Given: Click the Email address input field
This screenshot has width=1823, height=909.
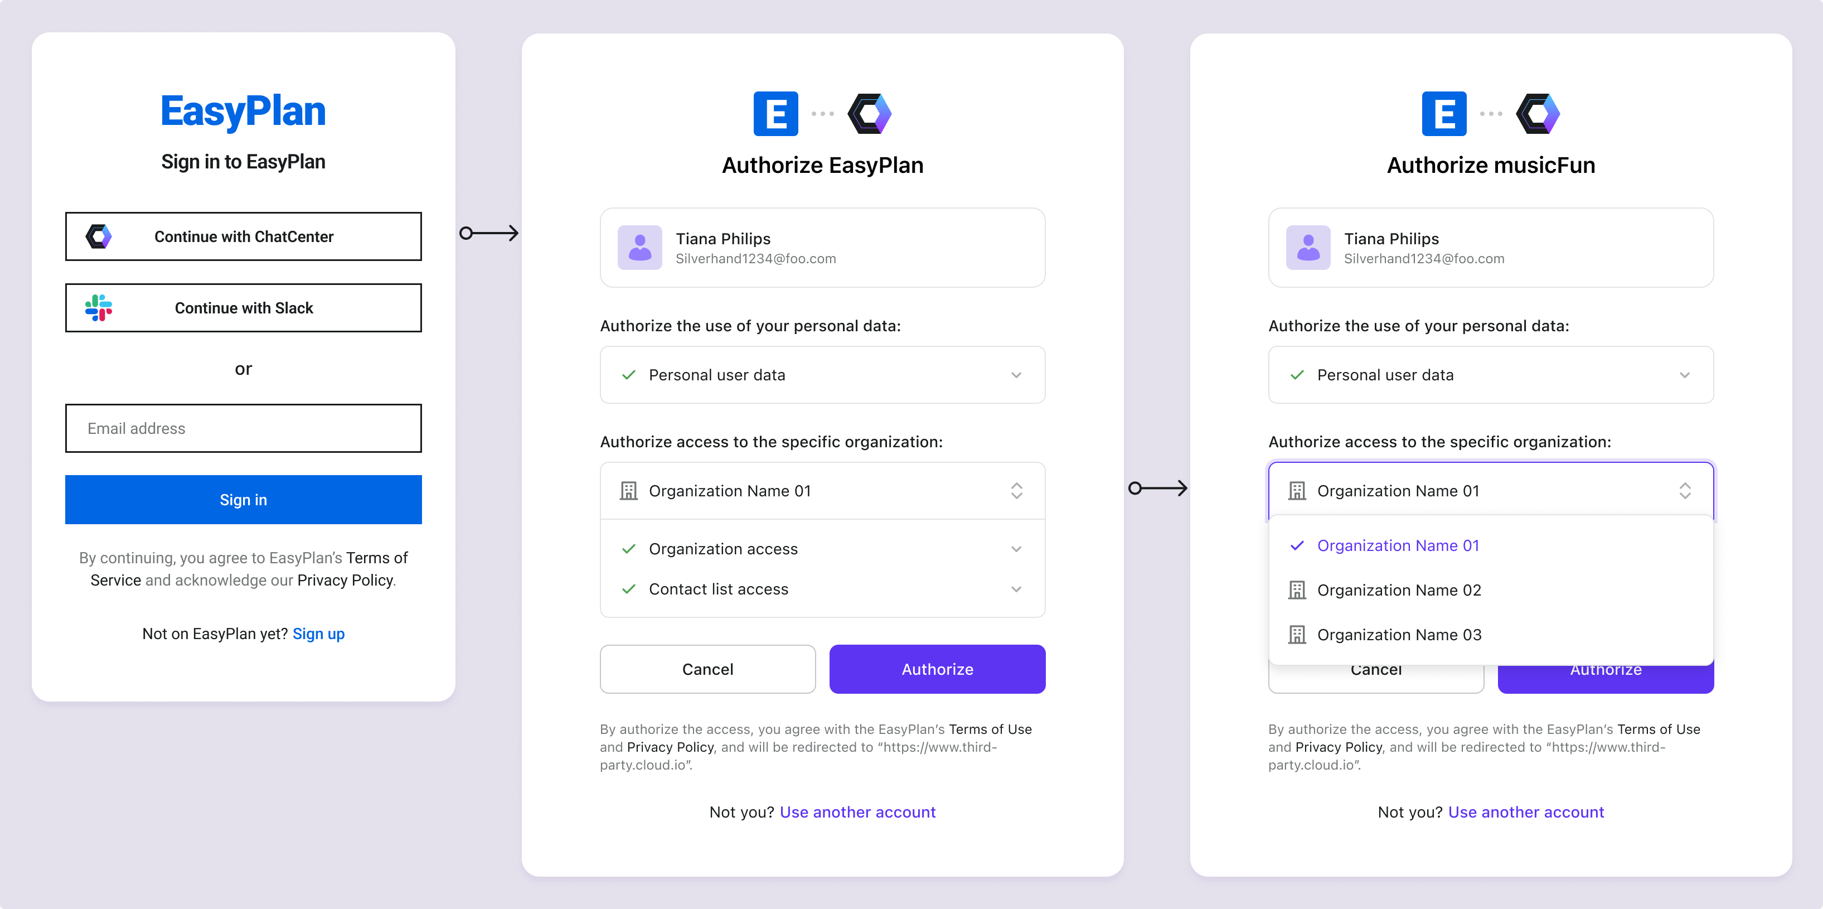Looking at the screenshot, I should coord(243,428).
